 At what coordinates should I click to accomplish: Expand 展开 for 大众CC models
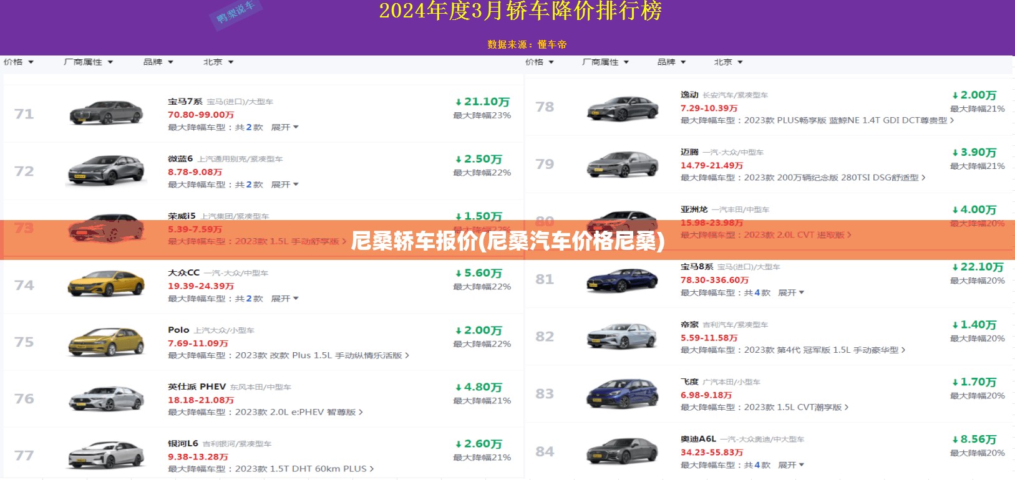[x=284, y=299]
